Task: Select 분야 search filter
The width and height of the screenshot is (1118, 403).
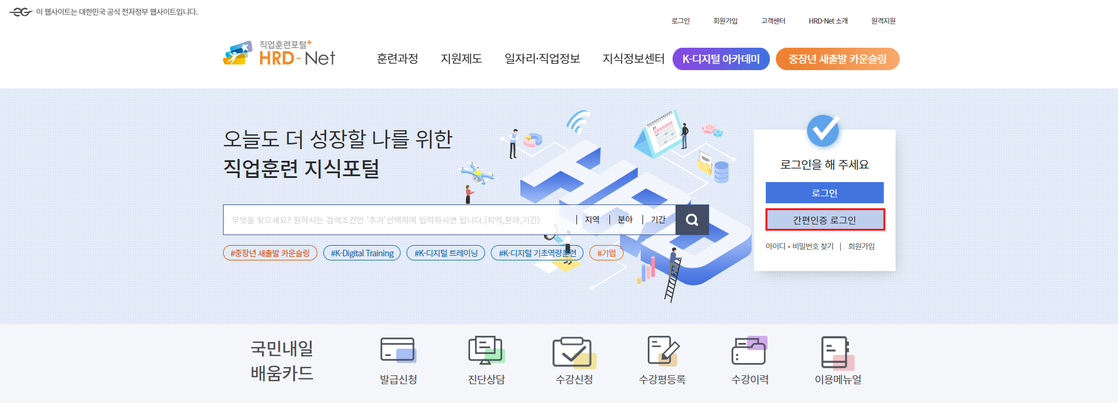Action: pyautogui.click(x=625, y=220)
